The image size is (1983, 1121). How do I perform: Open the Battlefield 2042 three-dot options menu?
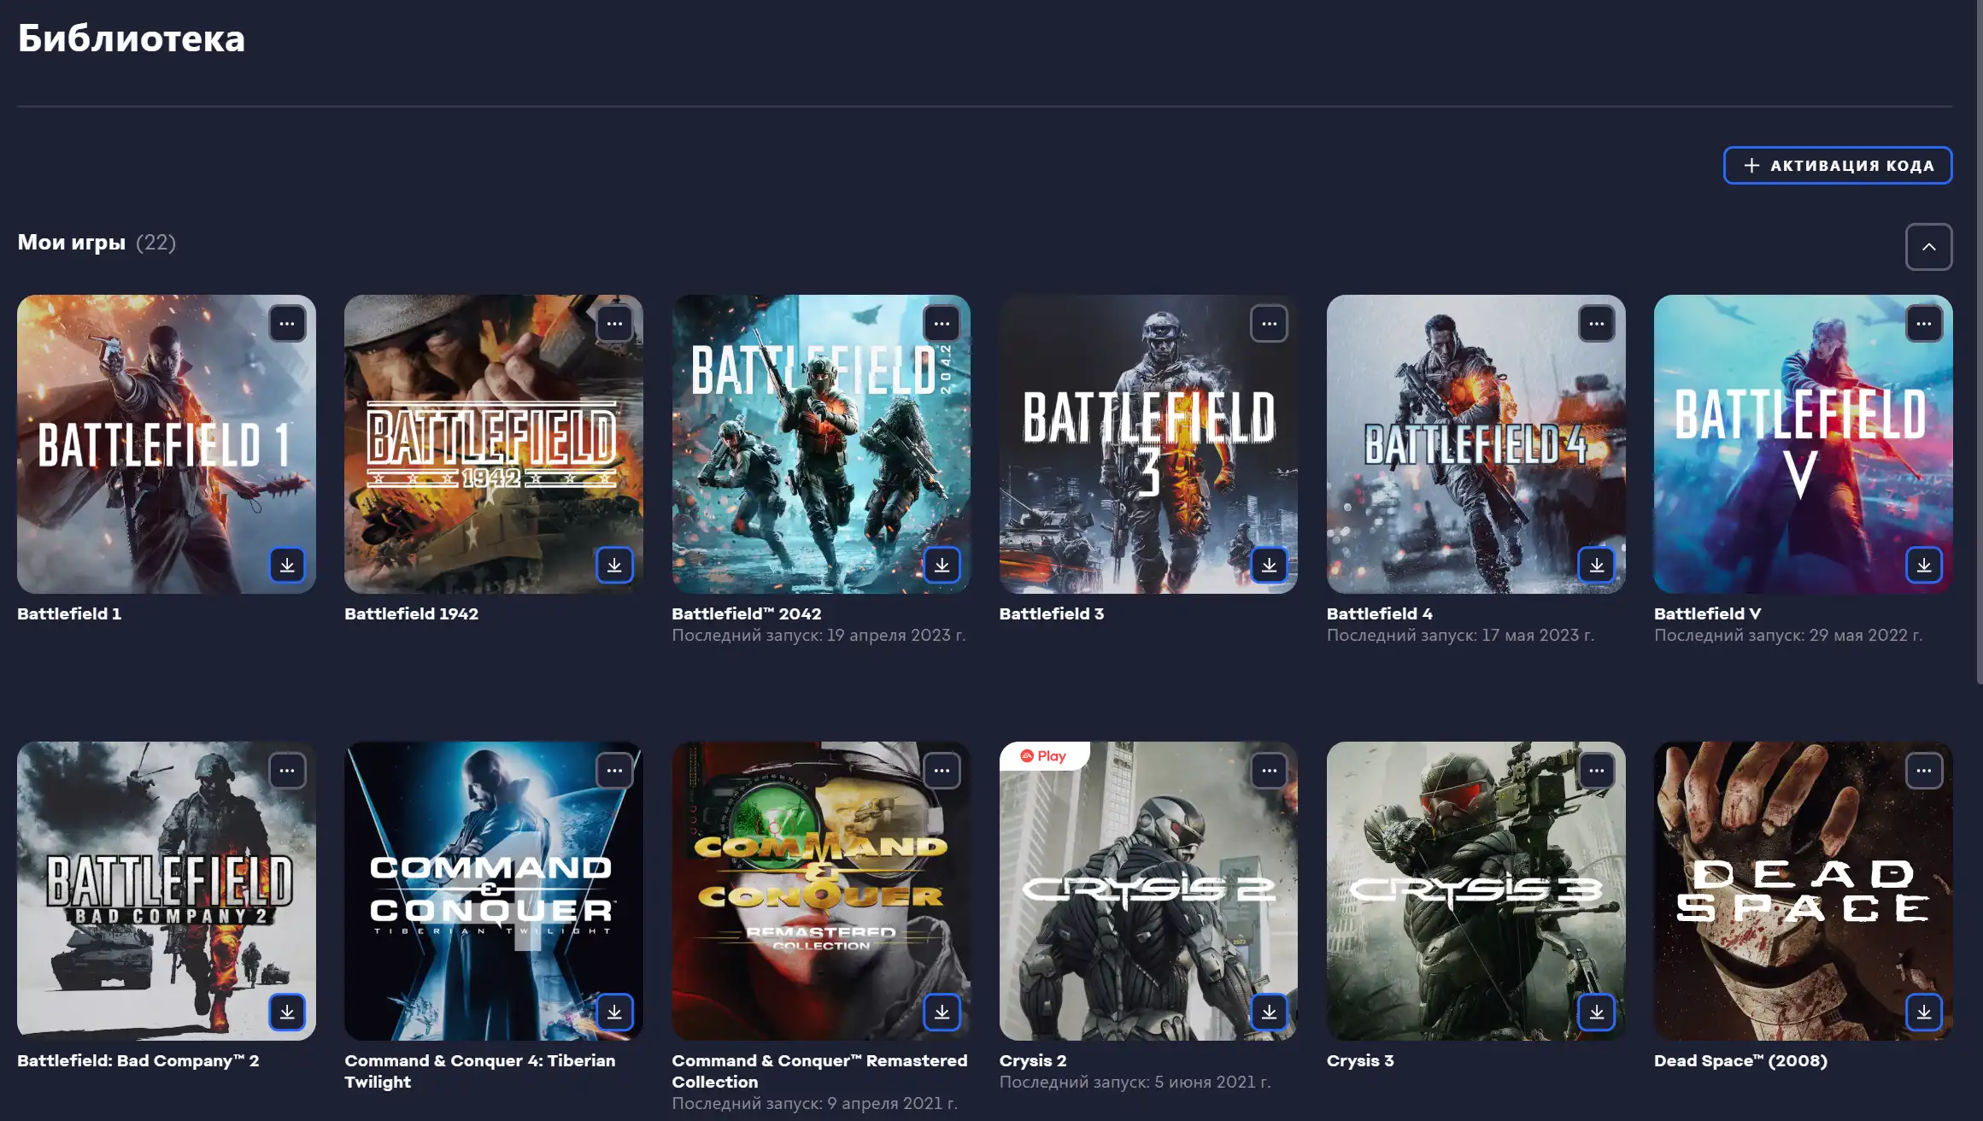[x=942, y=324]
